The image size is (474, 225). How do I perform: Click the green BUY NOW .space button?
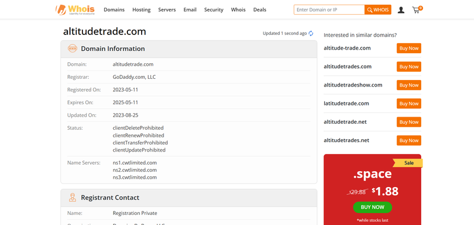coord(373,207)
